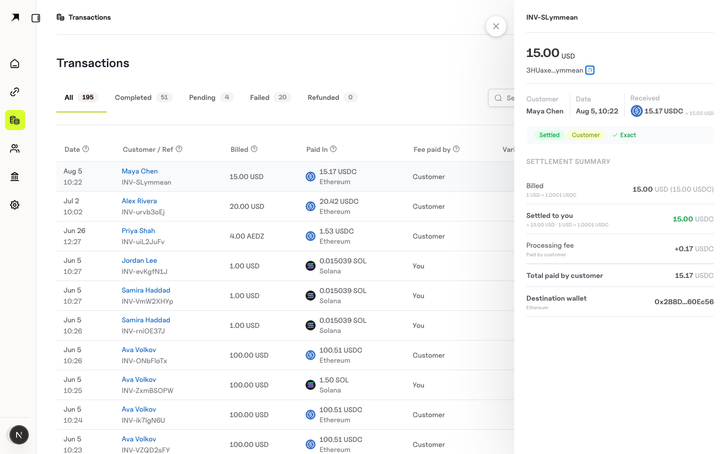Click the +0.17 USDC processing fee

694,249
